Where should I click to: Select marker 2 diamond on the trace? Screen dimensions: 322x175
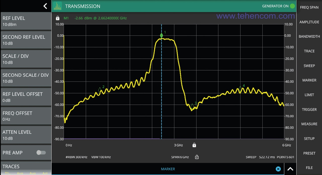click(x=100, y=90)
